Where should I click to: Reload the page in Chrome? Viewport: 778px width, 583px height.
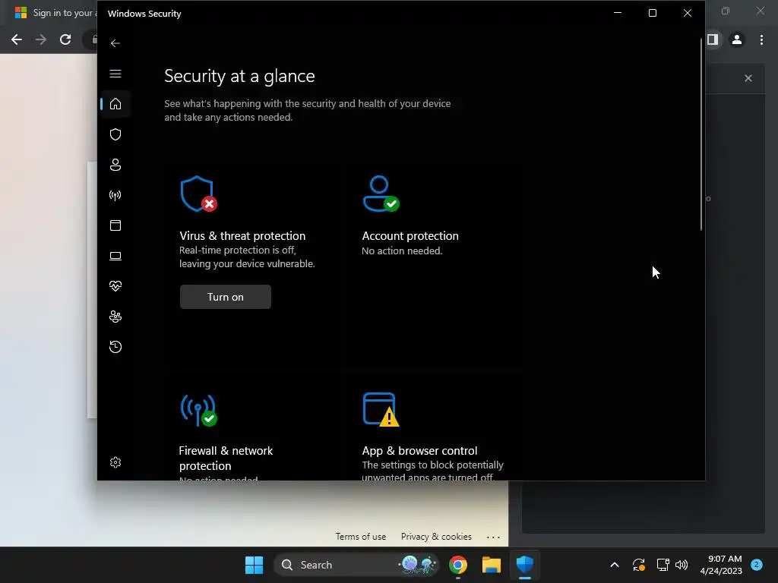65,39
